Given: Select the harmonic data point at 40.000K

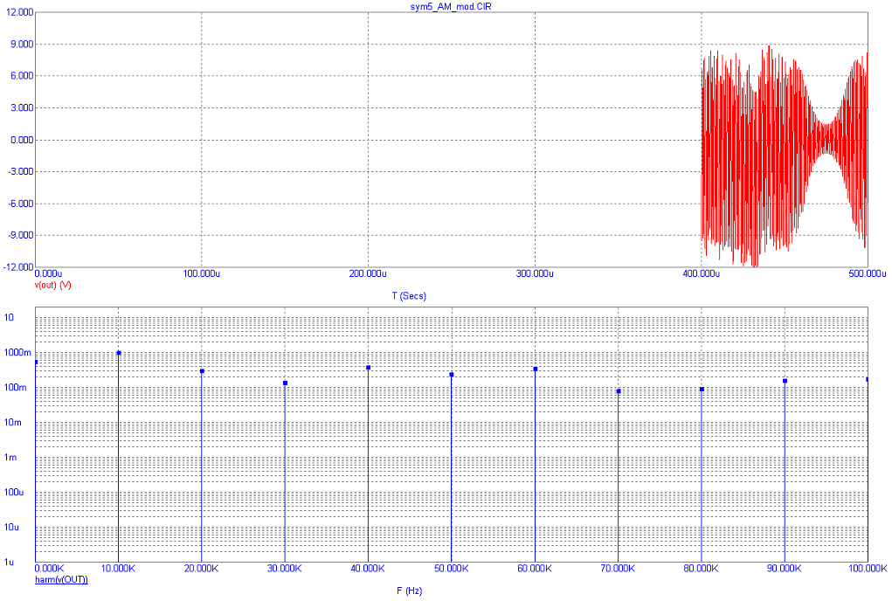Looking at the screenshot, I should [x=369, y=368].
